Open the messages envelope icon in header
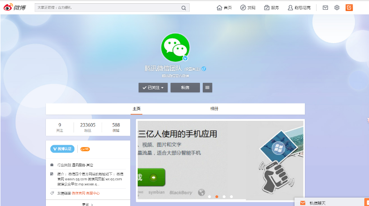This screenshot has height=206, width=369. pyautogui.click(x=325, y=7)
